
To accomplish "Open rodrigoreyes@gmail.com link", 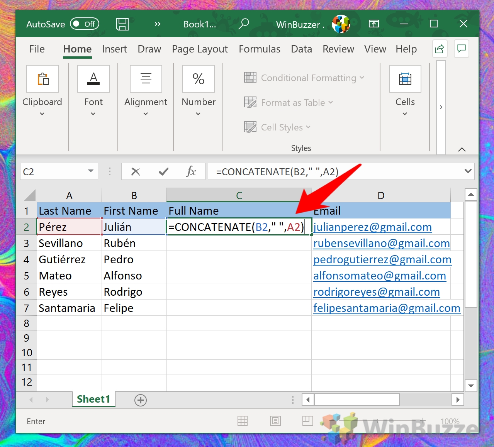I will [x=376, y=292].
